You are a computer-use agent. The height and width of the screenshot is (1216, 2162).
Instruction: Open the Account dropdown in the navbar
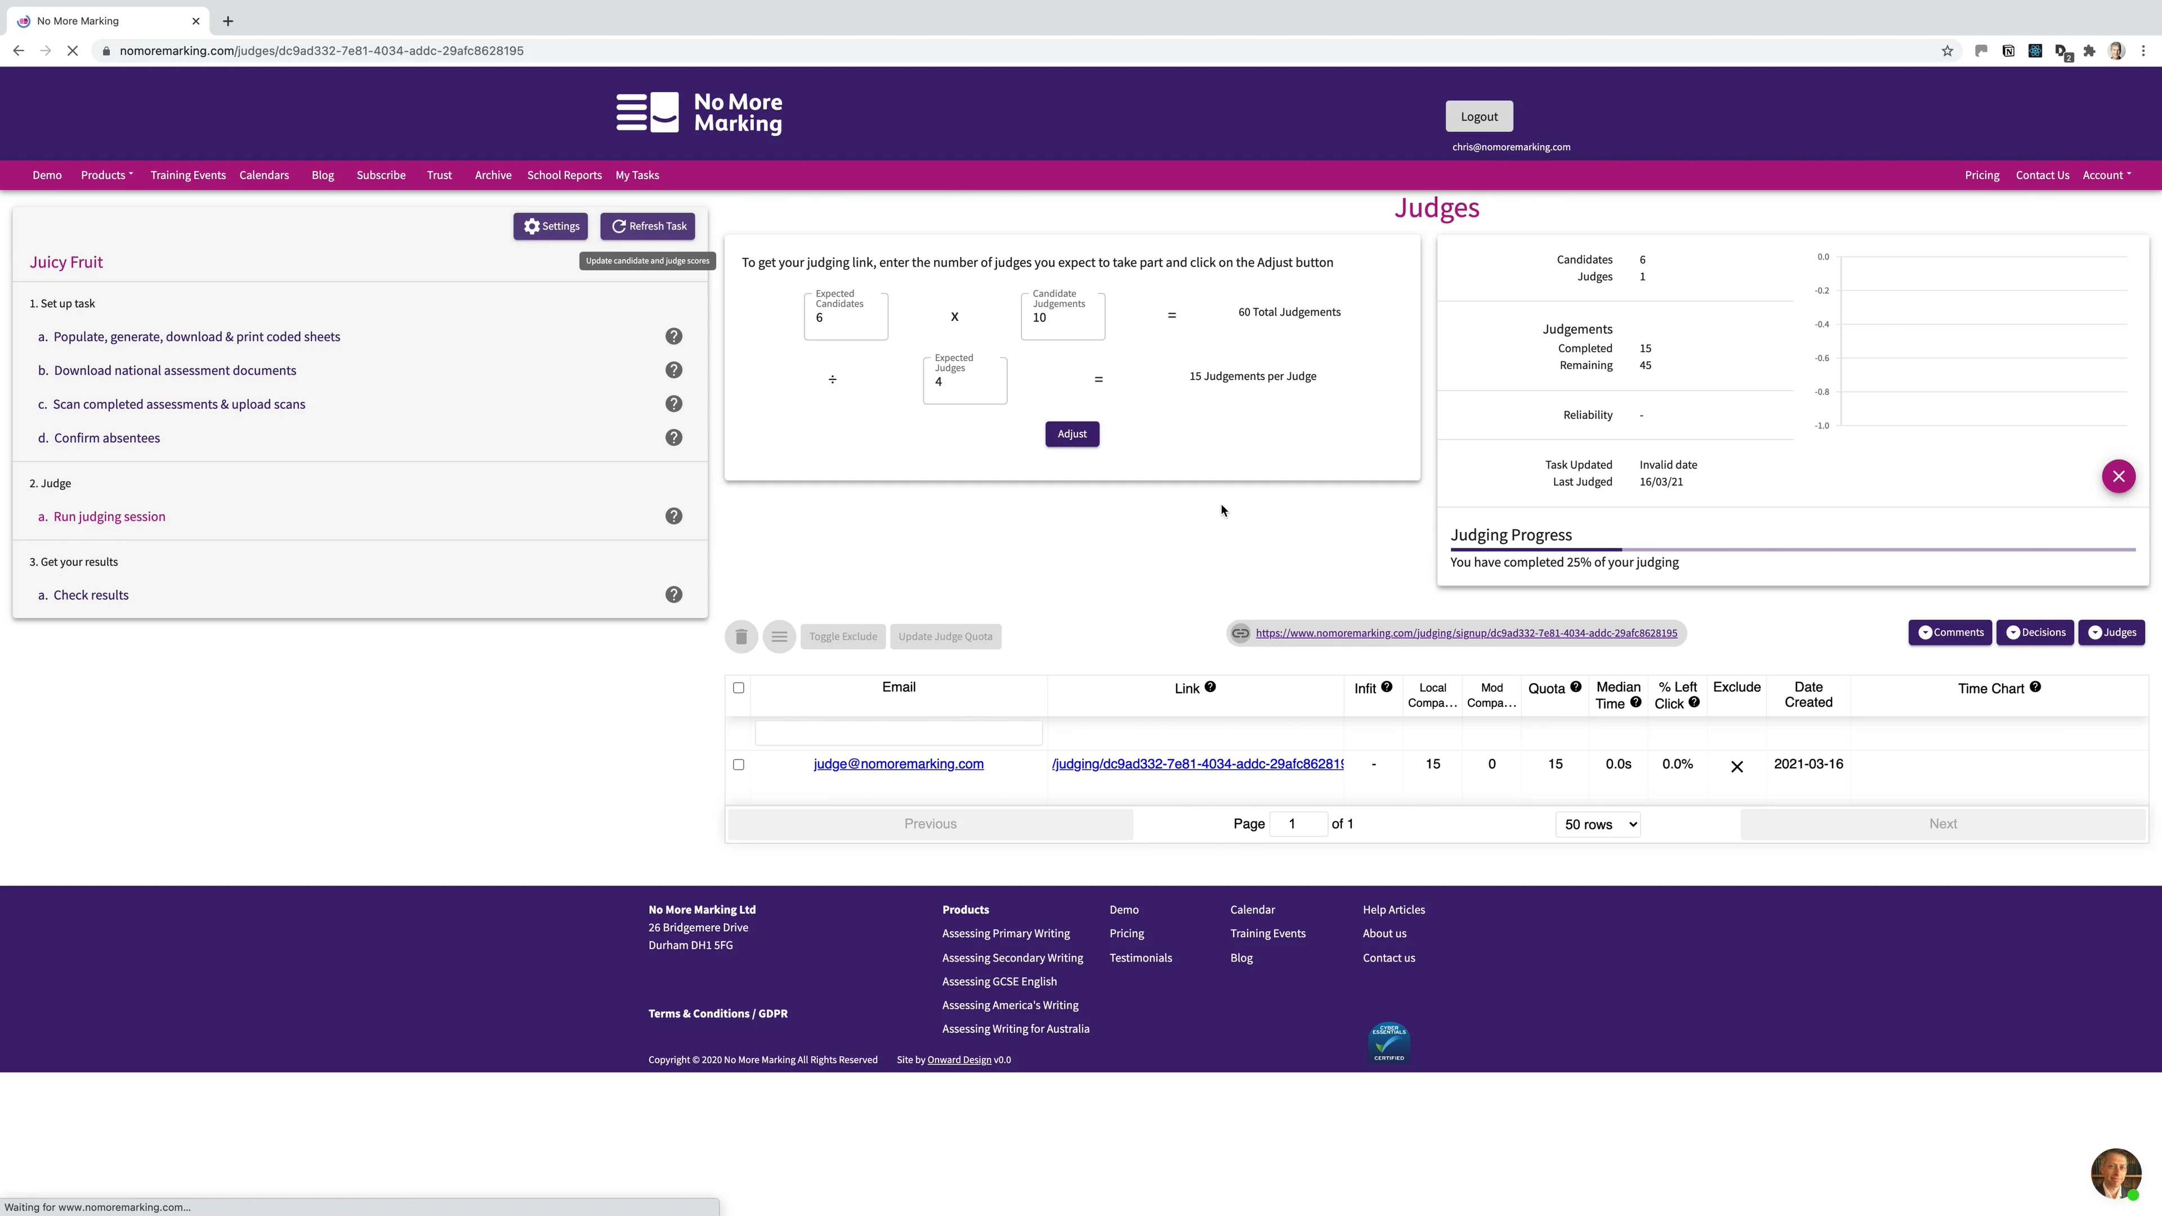tap(2106, 176)
